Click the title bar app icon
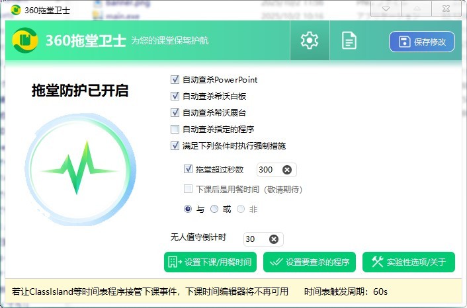Image resolution: width=467 pixels, height=308 pixels. pyautogui.click(x=15, y=10)
